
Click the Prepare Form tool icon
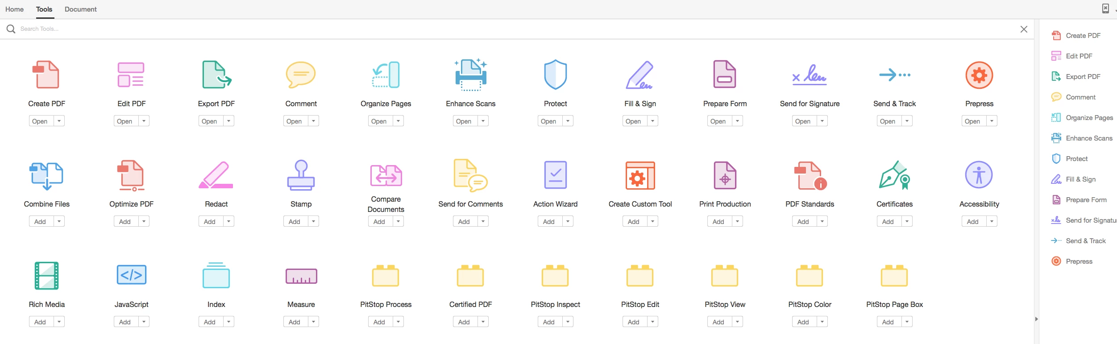pos(725,75)
